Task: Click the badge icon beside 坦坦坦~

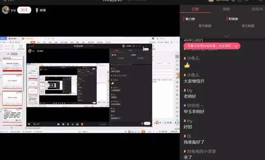Action: (185, 105)
